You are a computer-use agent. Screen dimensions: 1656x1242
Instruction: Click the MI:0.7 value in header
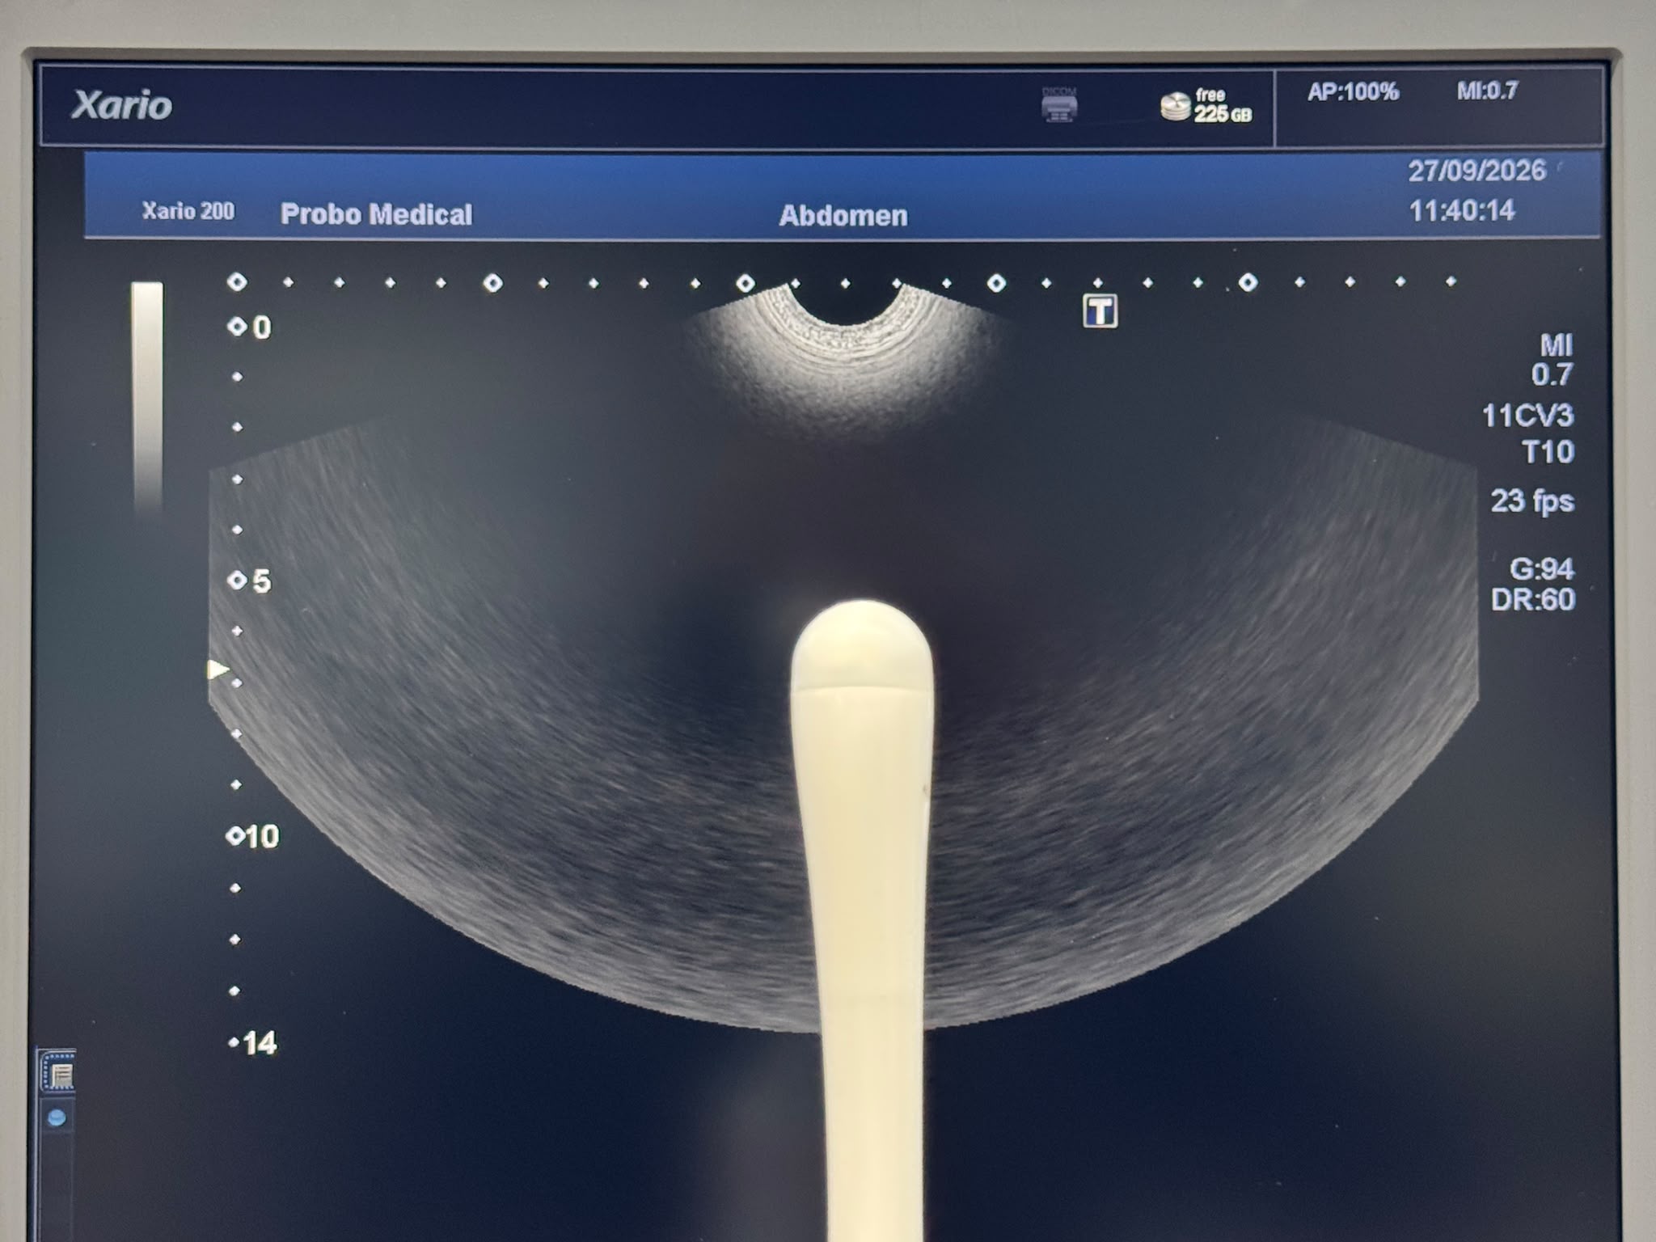[x=1487, y=91]
